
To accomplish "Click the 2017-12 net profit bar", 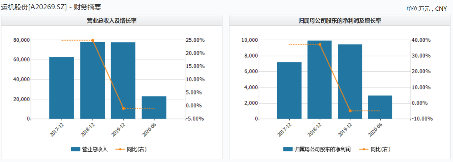I will [x=289, y=90].
